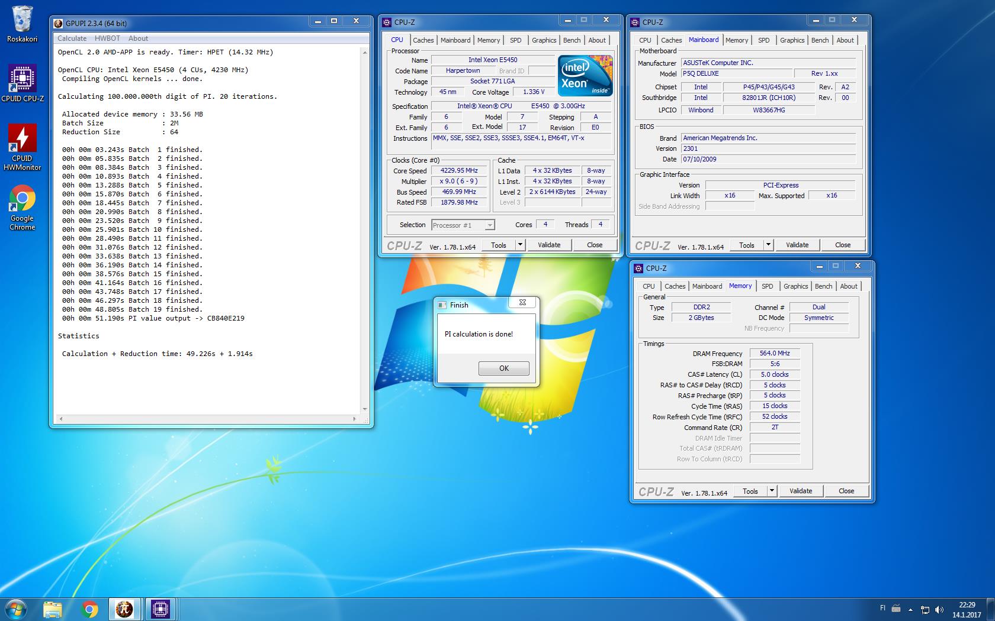Open the taskbar on-screen keyboard icon
Viewport: 995px width, 621px height.
coord(896,609)
